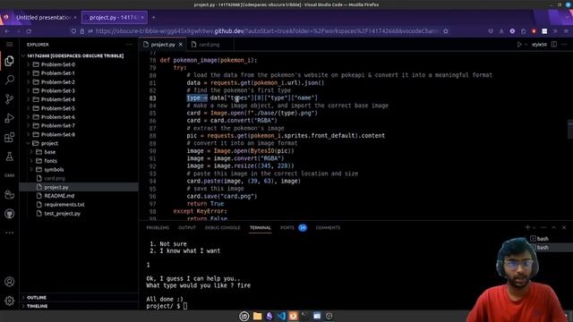573x322 pixels.
Task: Open VS Code from the dock
Action: pyautogui.click(x=281, y=316)
